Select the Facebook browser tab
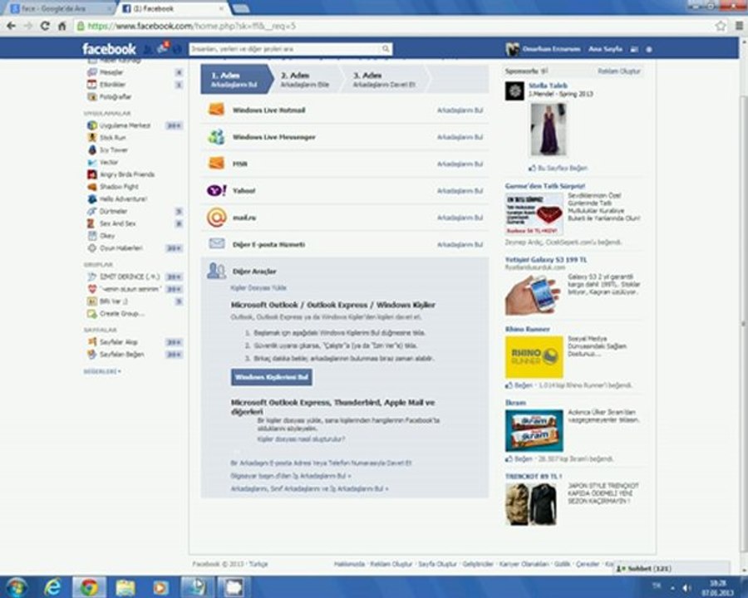Viewport: 748px width, 598px height. 175,8
